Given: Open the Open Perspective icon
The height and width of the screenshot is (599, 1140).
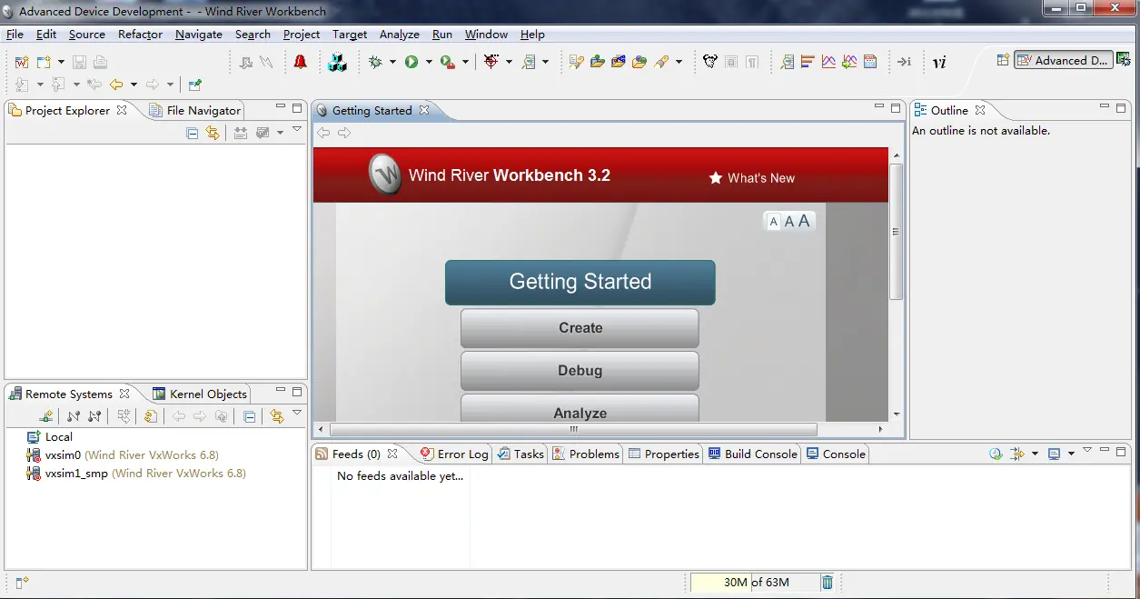Looking at the screenshot, I should 1003,60.
